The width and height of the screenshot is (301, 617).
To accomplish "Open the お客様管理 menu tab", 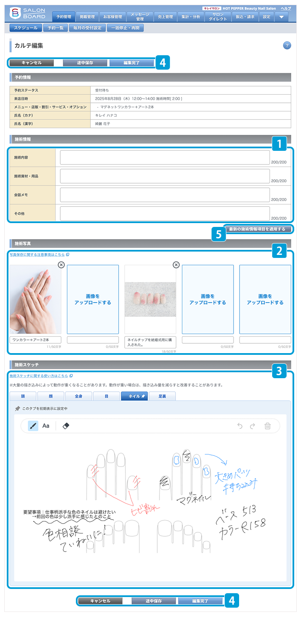I will point(112,17).
